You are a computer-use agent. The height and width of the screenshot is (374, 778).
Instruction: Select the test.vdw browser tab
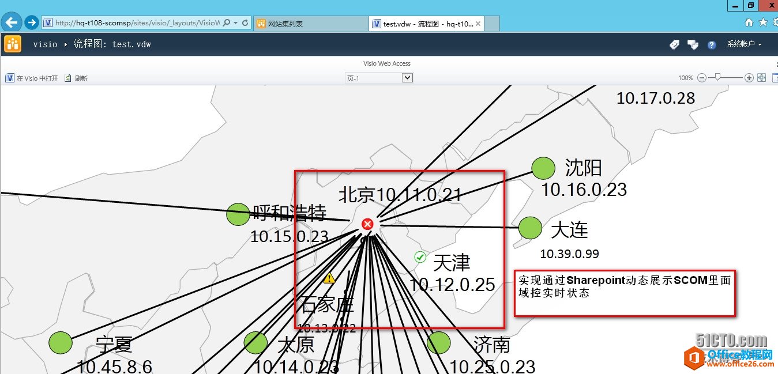tap(427, 24)
